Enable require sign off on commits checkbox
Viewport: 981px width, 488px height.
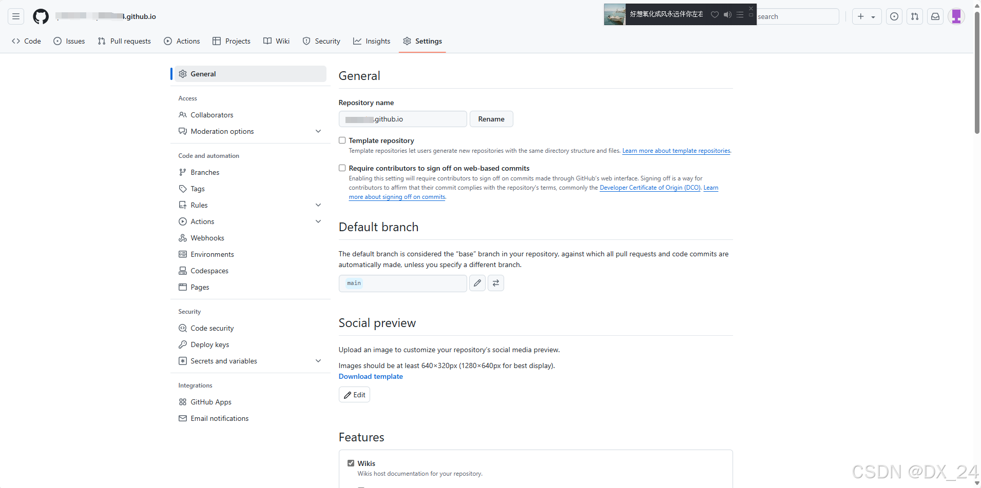(342, 168)
